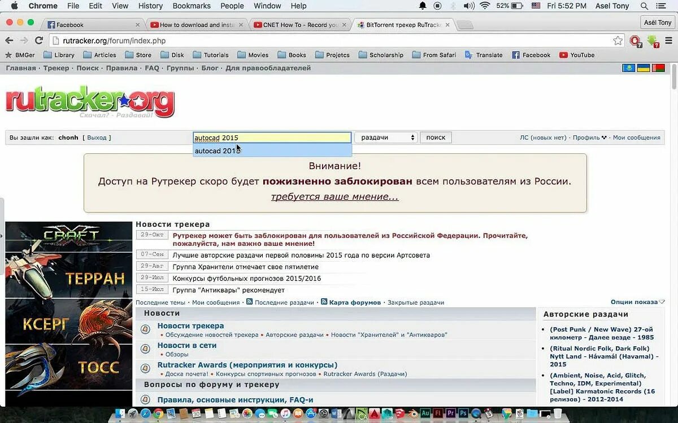Click the Выход logout link

coord(97,138)
